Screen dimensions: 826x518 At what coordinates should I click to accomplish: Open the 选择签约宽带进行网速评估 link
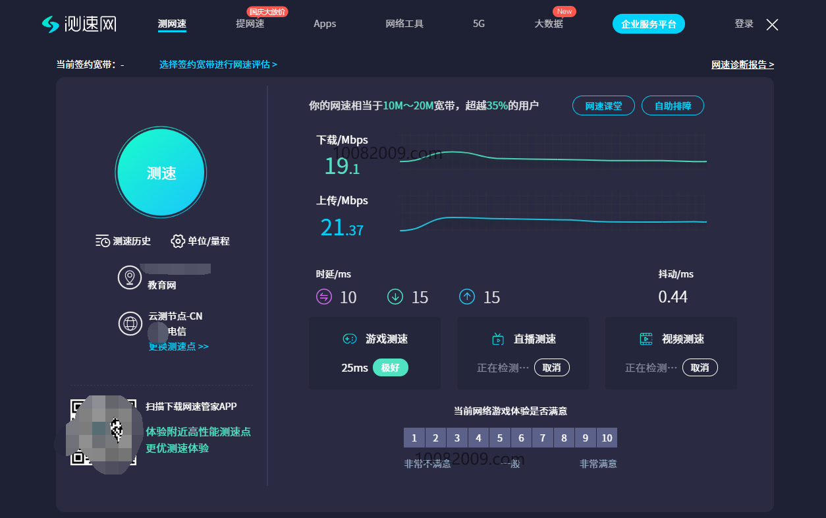point(218,65)
